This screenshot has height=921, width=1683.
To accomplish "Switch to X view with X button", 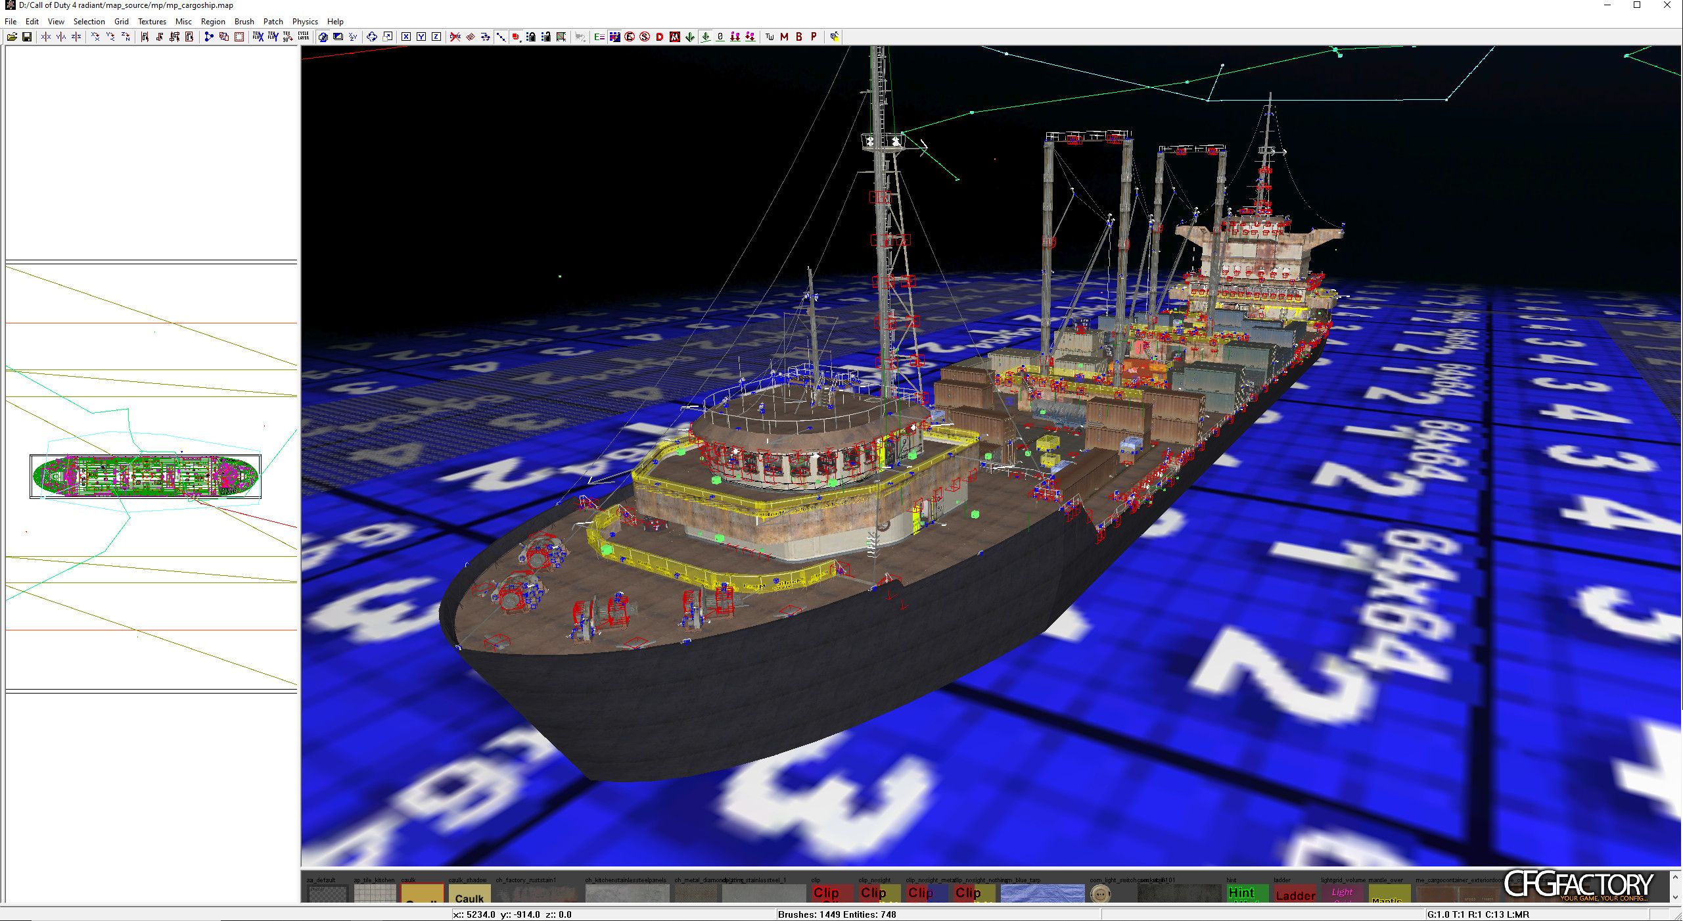I will click(x=406, y=37).
